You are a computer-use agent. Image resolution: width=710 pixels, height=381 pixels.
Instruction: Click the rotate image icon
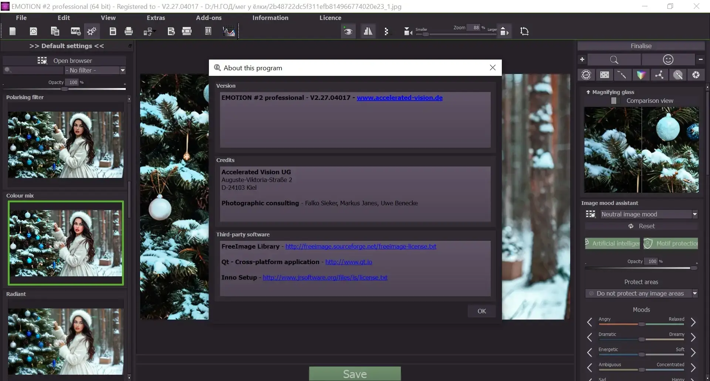coord(525,31)
